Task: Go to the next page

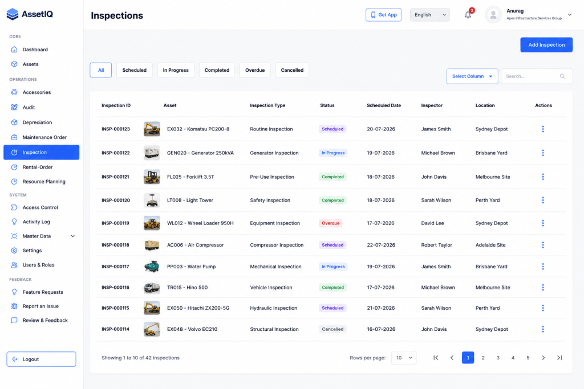Action: pyautogui.click(x=544, y=358)
